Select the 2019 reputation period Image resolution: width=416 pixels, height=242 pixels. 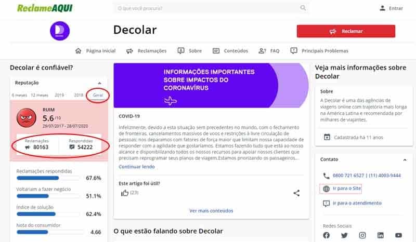59,95
